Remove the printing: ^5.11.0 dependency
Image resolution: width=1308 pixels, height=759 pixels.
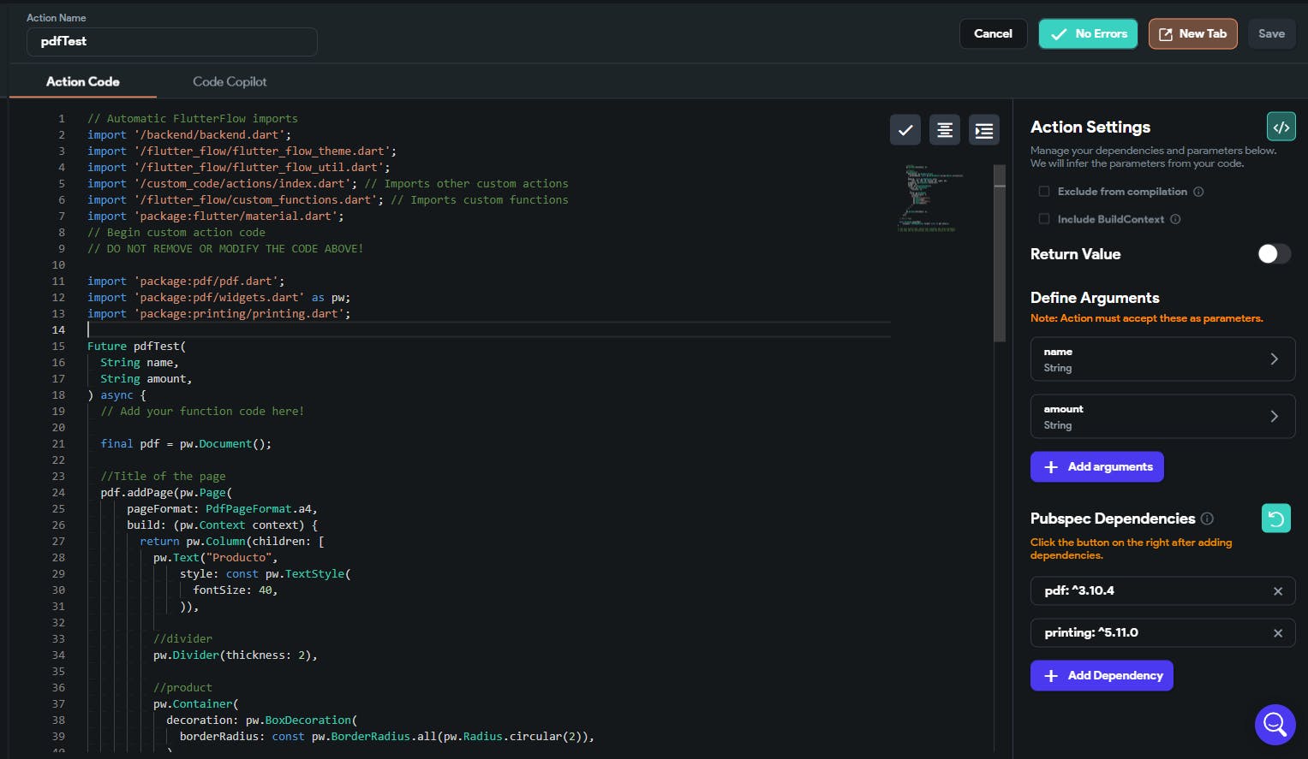pyautogui.click(x=1277, y=633)
